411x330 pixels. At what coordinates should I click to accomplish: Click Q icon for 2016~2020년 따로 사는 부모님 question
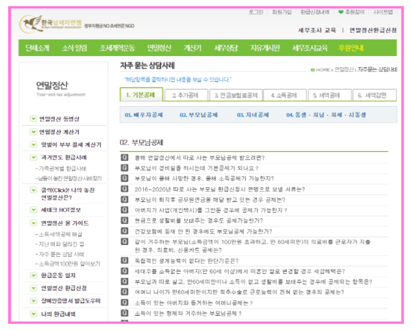click(x=124, y=189)
